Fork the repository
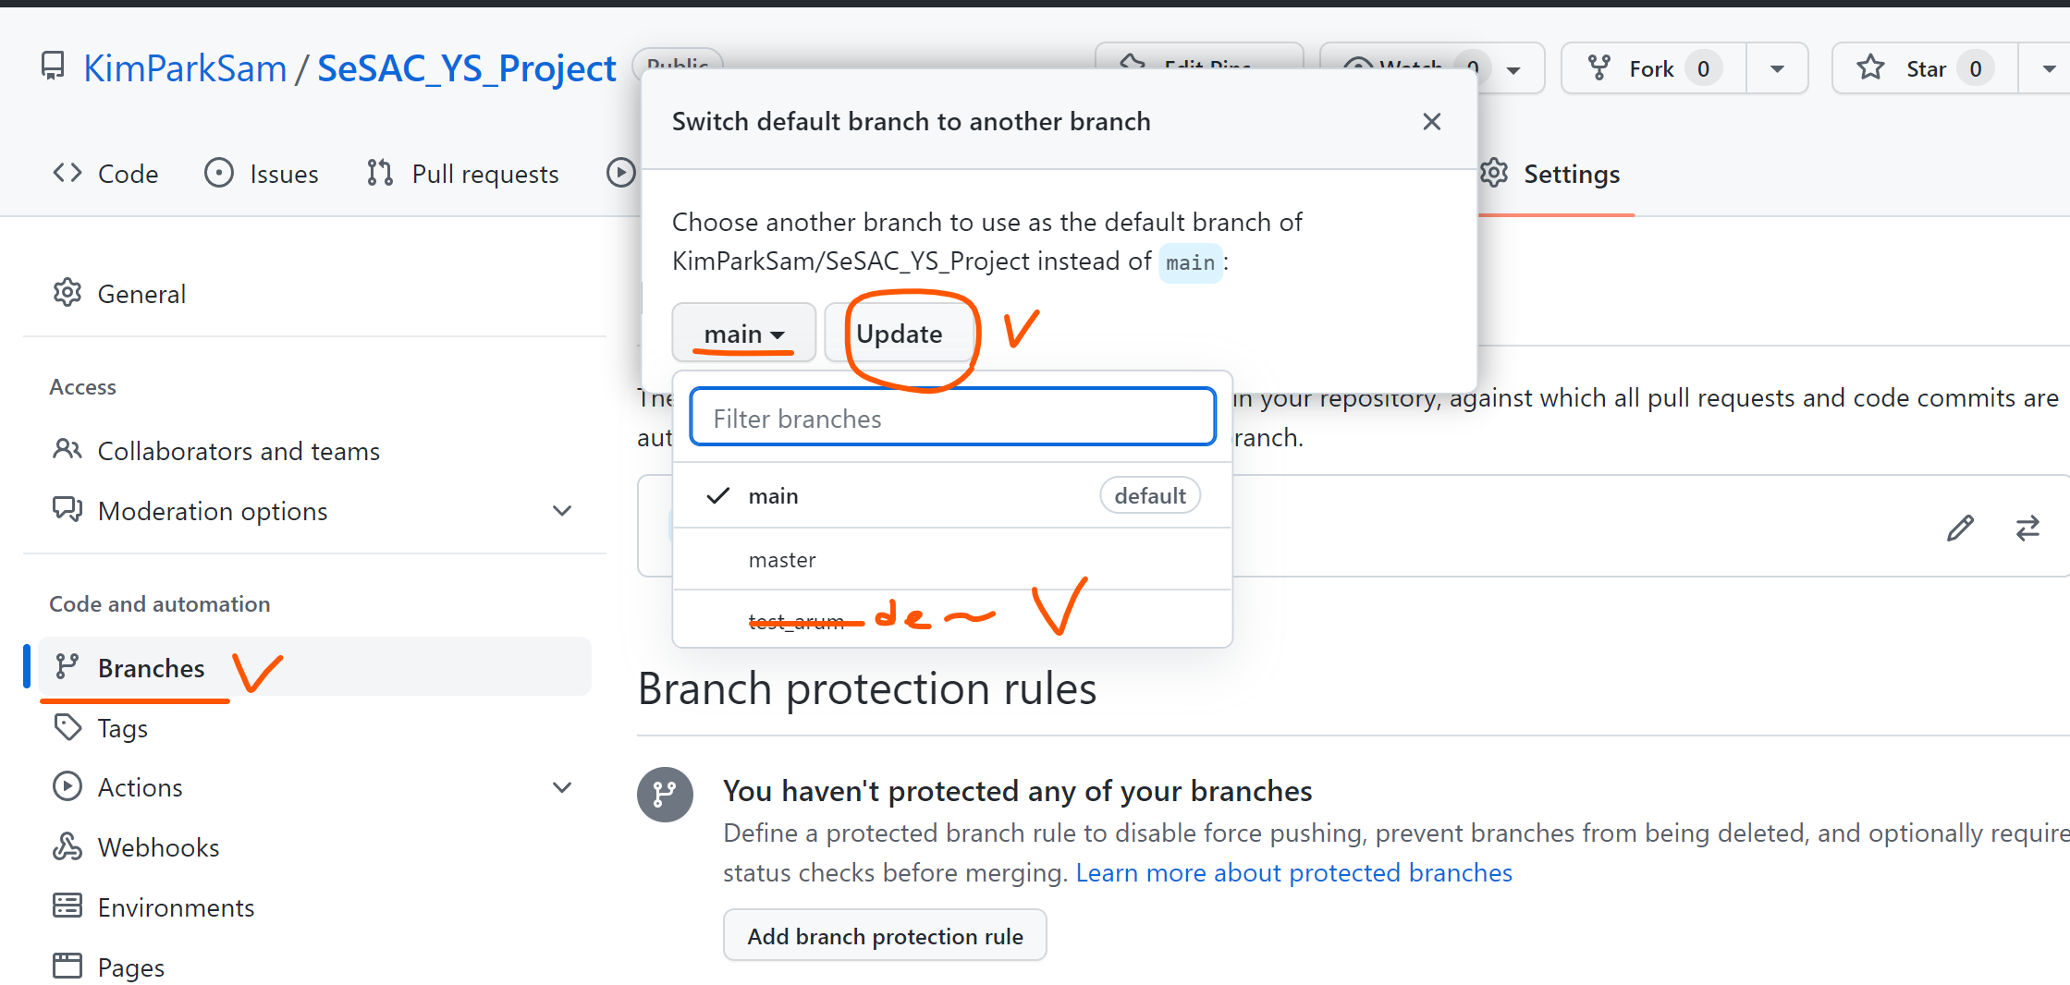 tap(1653, 69)
